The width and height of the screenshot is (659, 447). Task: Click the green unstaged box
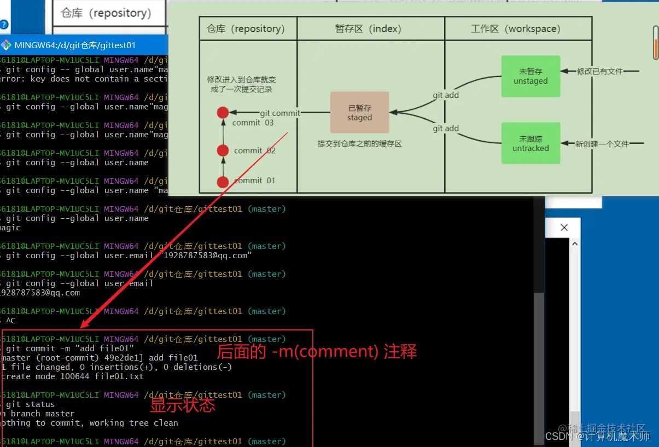coord(530,76)
